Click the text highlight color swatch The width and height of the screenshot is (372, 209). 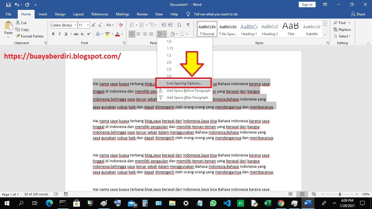(108, 34)
